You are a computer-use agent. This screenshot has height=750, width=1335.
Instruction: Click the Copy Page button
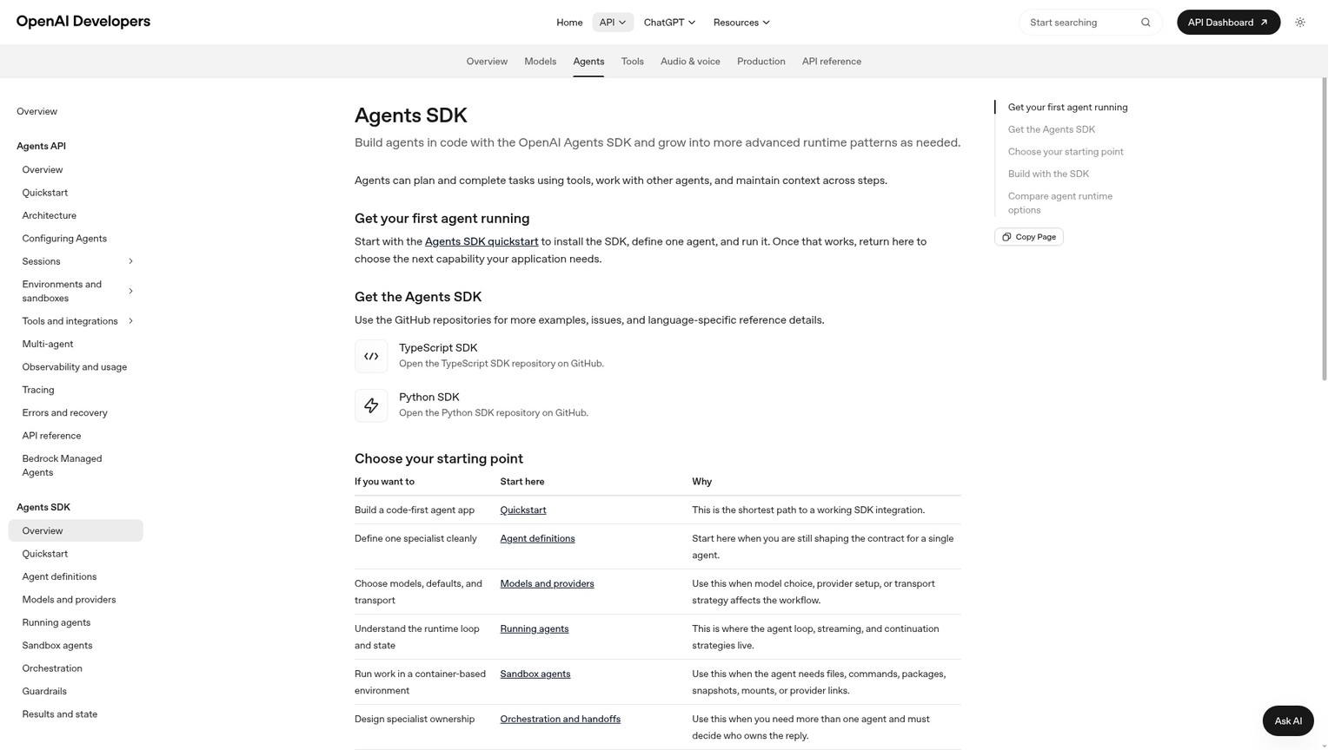1028,237
